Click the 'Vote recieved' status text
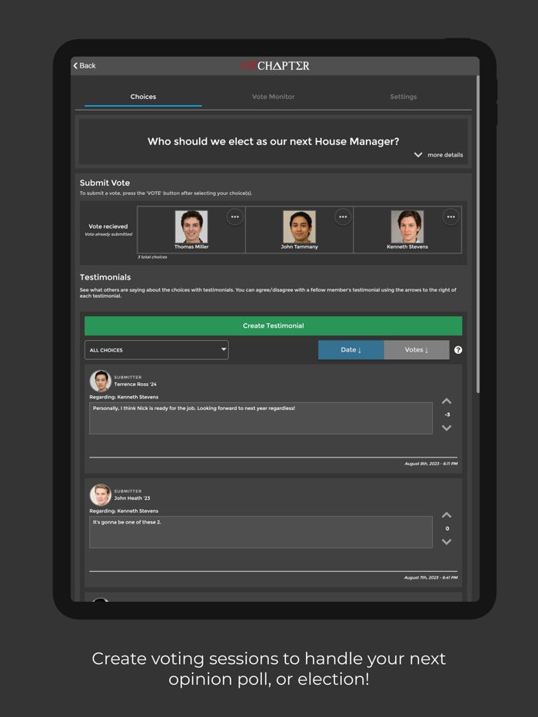The height and width of the screenshot is (717, 538). click(x=108, y=226)
